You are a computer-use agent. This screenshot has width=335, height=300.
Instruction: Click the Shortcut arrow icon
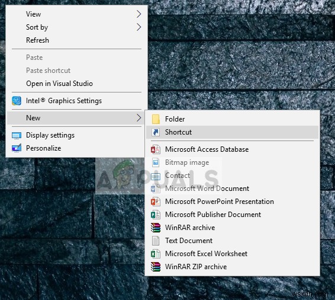pyautogui.click(x=156, y=132)
